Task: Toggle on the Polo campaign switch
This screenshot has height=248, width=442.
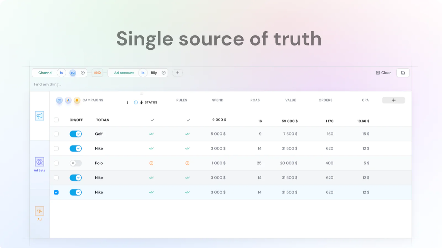Action: (76, 163)
